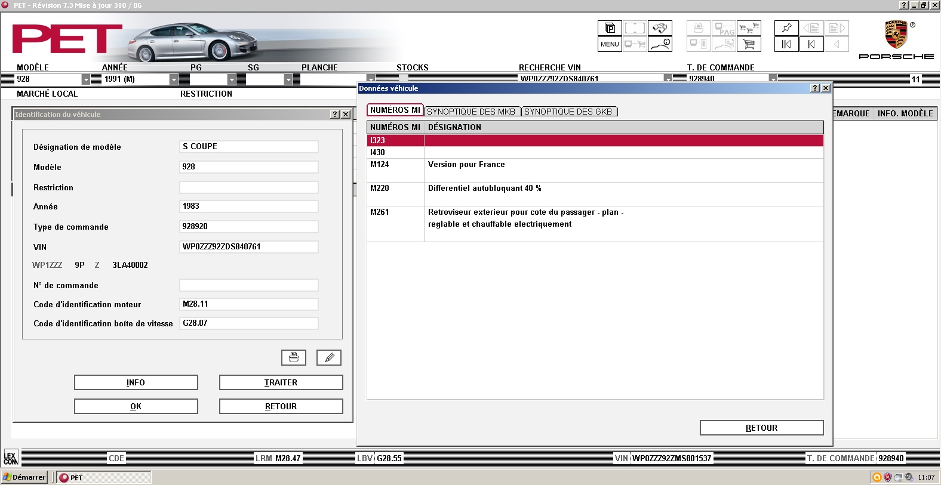Select the I323 row
Screen dimensions: 941x485
(x=595, y=141)
